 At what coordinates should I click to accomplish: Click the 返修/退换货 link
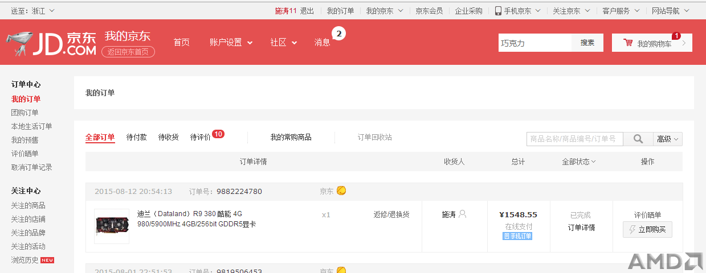(x=391, y=214)
